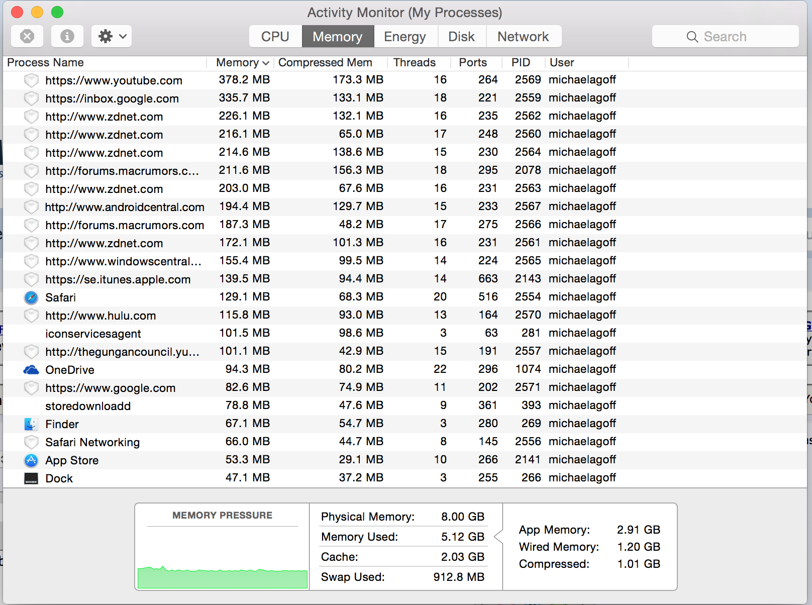Click the Memory Used 5.12 GB value
The height and width of the screenshot is (605, 812).
pyautogui.click(x=463, y=537)
